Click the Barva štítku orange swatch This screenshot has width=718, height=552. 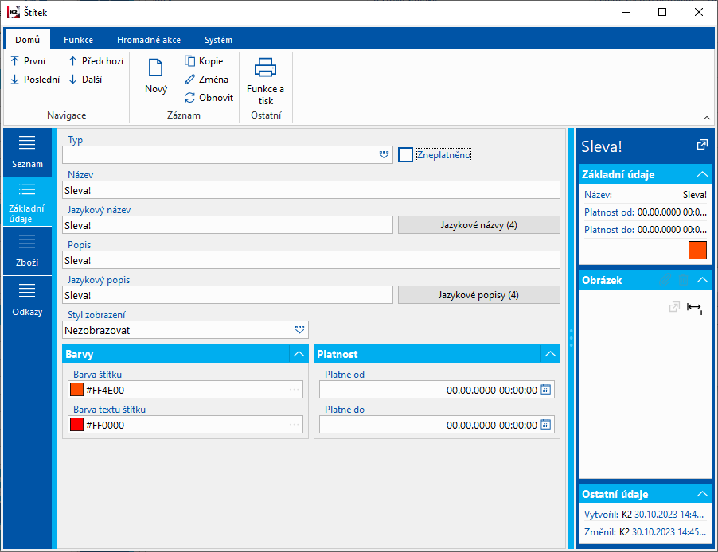point(77,390)
